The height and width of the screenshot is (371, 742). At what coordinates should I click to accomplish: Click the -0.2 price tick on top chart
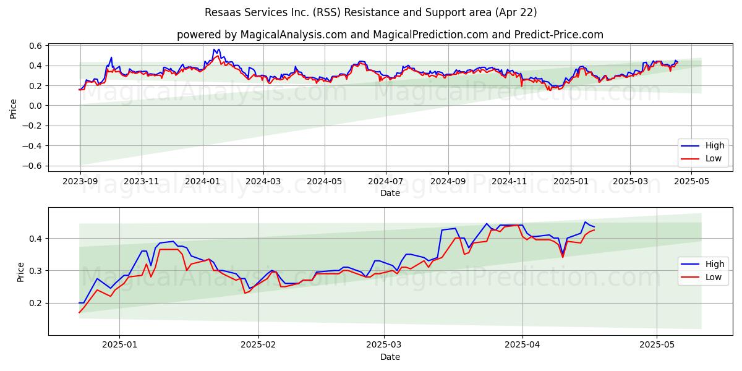coord(33,126)
